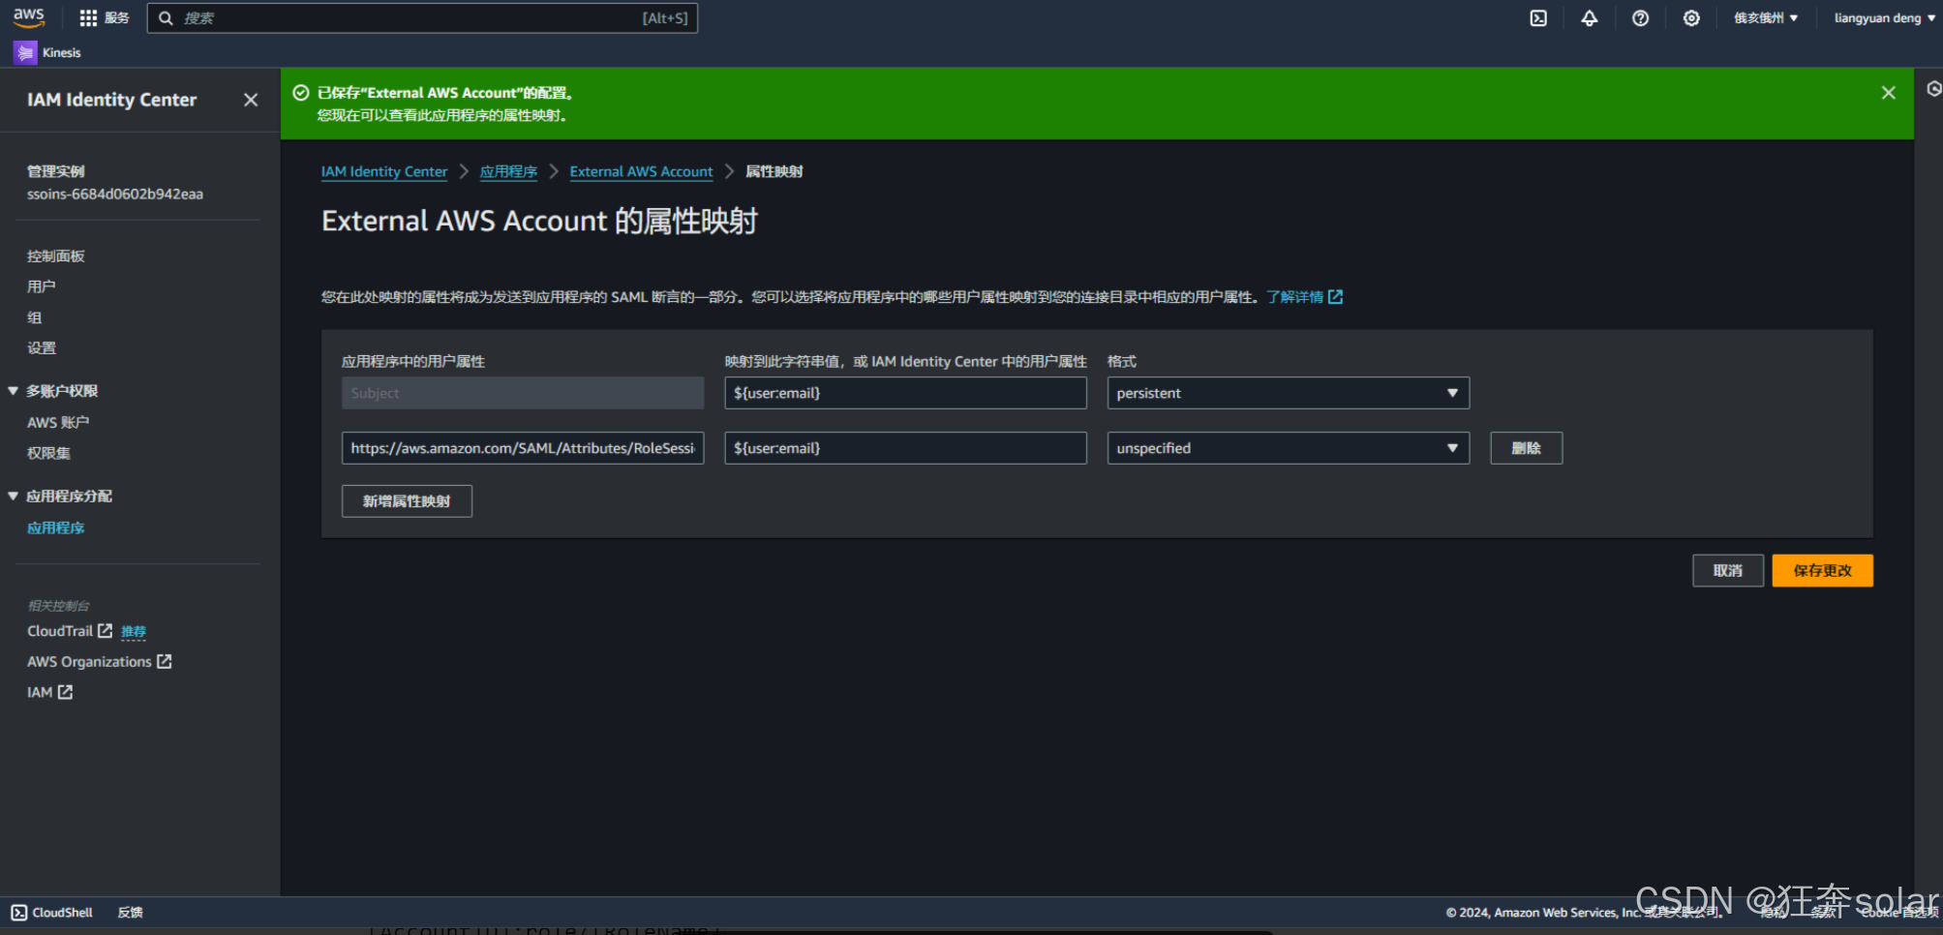Click instance ID ssoins-6684d0602b942eaa
The image size is (1943, 935).
(x=115, y=195)
